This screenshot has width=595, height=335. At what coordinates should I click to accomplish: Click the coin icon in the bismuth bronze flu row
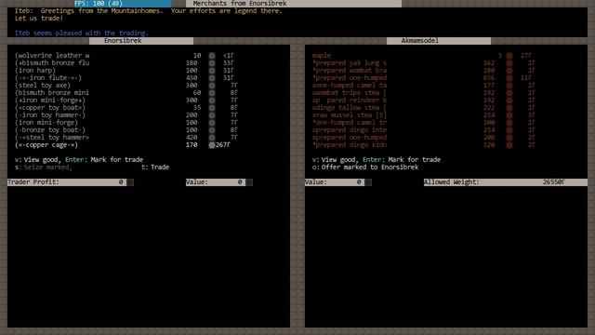click(x=212, y=63)
